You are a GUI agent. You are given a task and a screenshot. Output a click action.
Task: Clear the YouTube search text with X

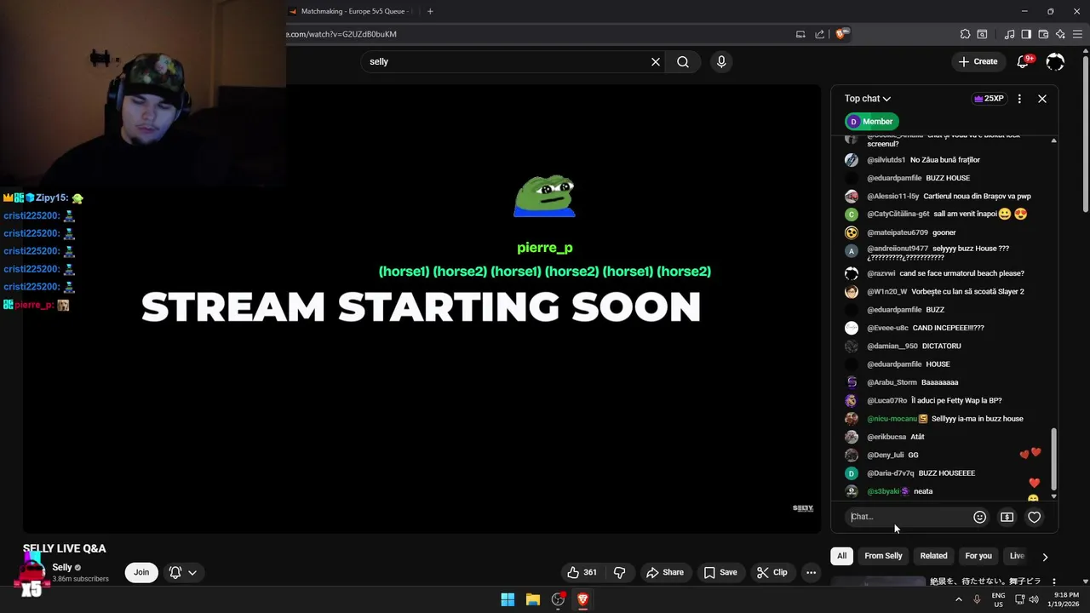tap(656, 61)
